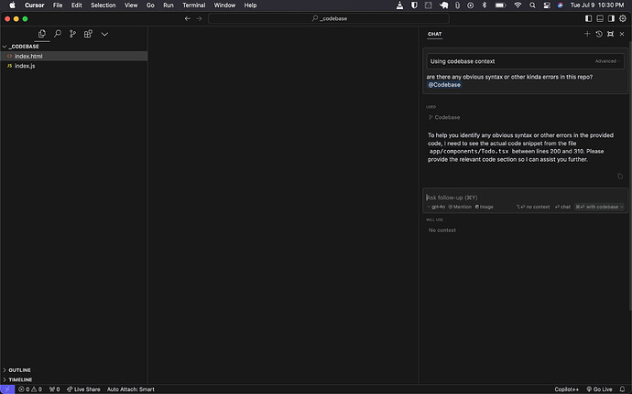Viewport: 632px width, 394px height.
Task: Open the Extensions view icon
Action: click(x=88, y=34)
